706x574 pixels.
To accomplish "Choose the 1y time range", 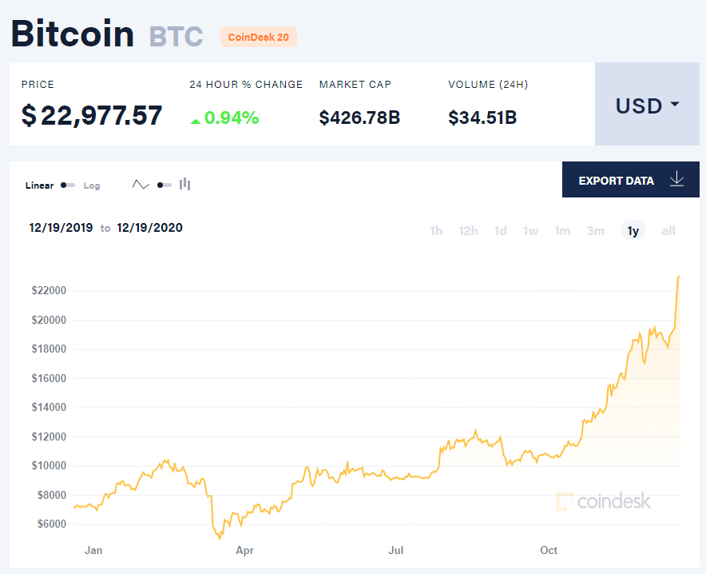I will (x=633, y=231).
